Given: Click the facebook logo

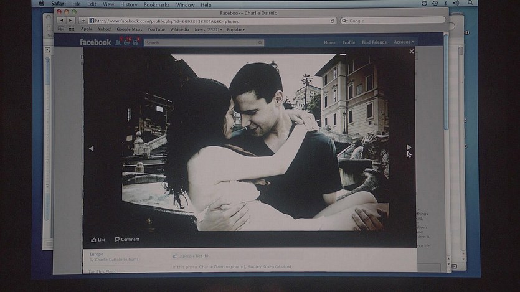Looking at the screenshot, I should [95, 42].
